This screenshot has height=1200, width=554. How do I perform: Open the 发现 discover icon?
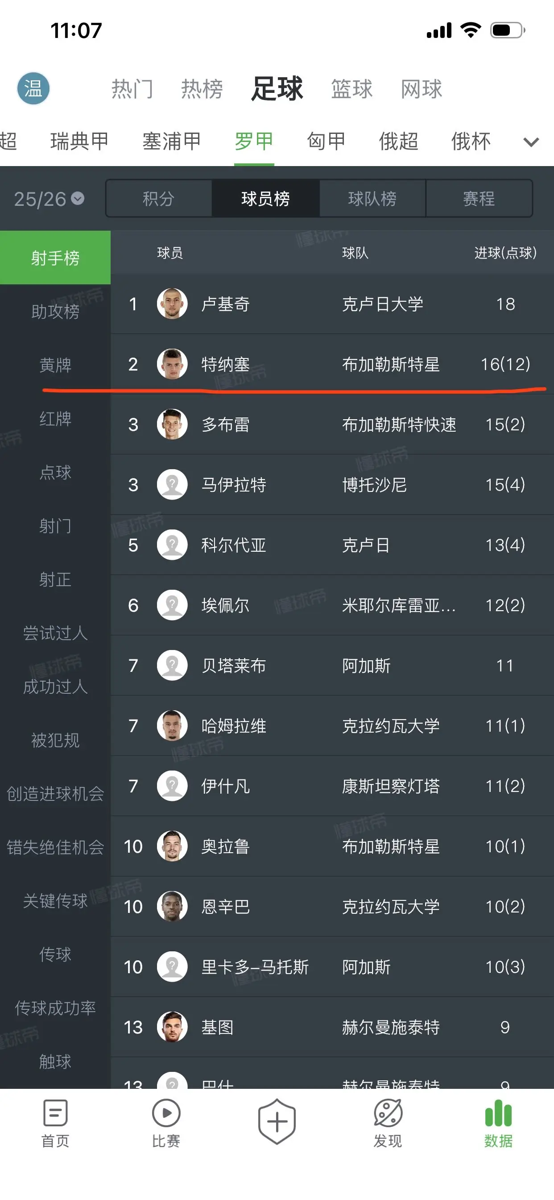click(x=388, y=1114)
